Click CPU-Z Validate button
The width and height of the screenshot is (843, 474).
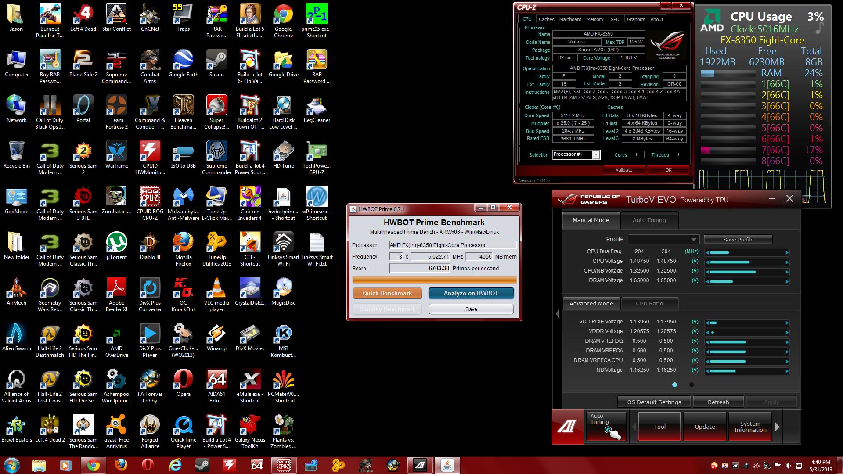[624, 170]
